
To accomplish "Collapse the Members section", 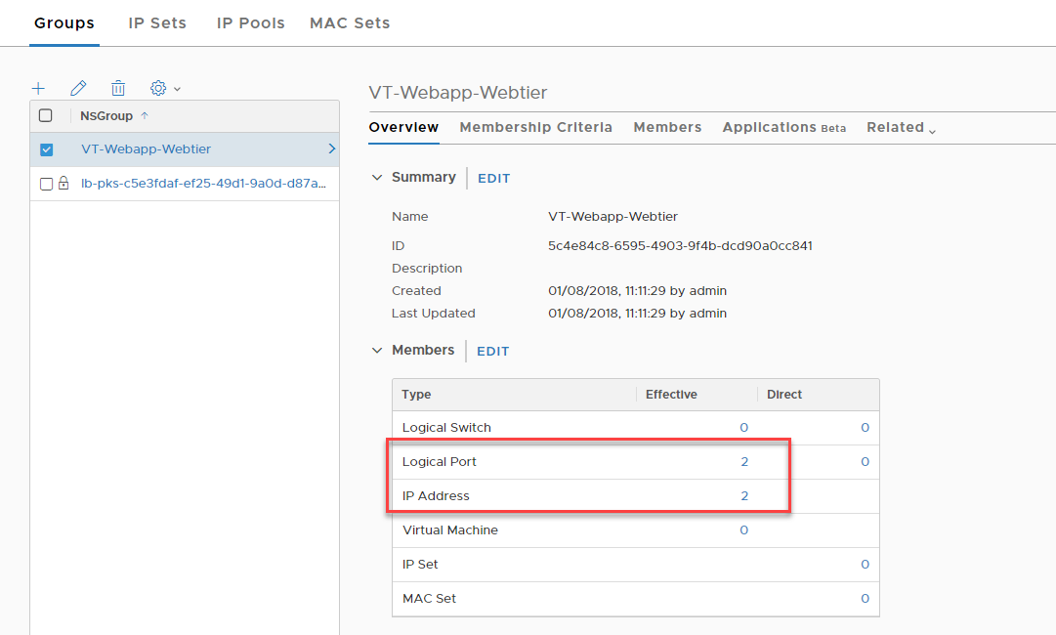I will pos(377,350).
